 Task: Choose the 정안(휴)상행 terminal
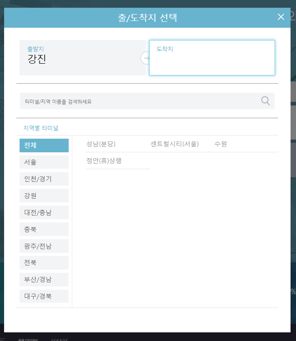(104, 160)
